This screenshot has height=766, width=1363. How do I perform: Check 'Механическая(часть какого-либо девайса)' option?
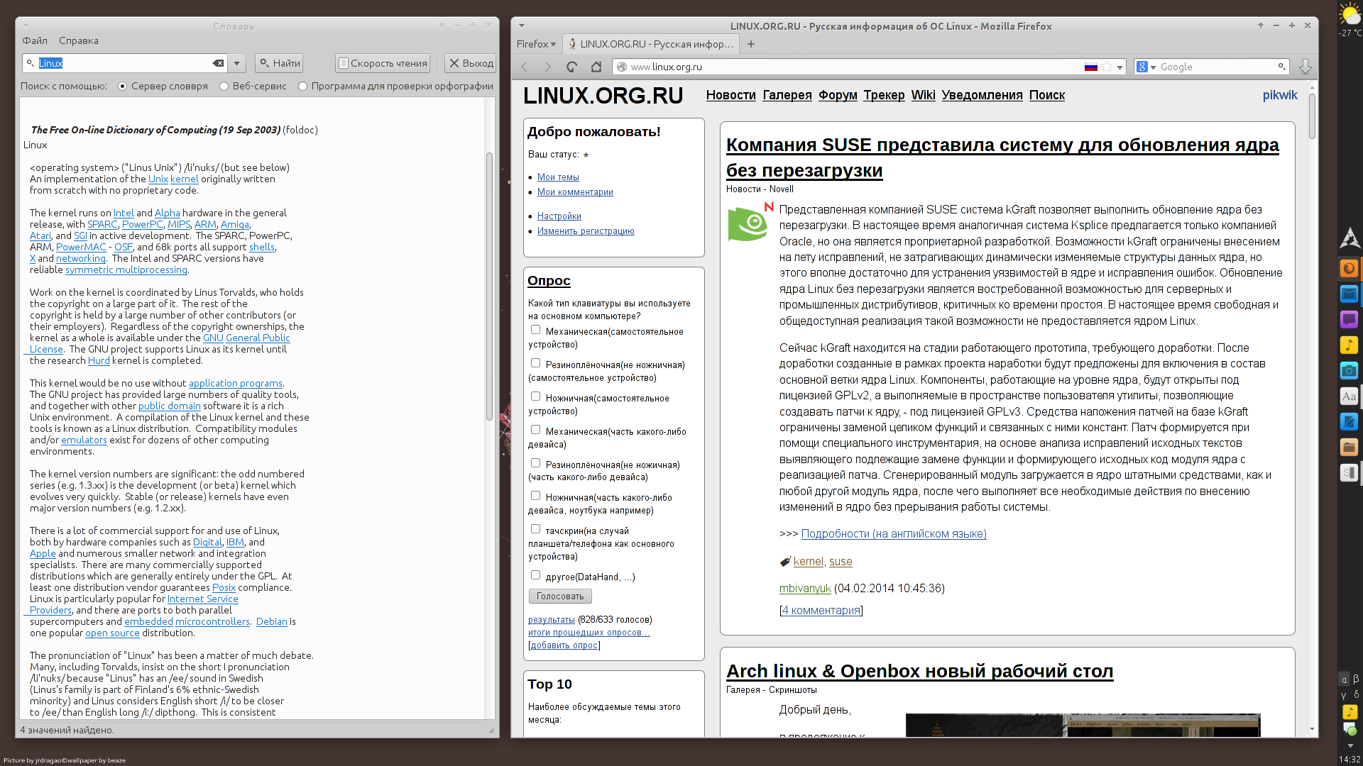pos(536,430)
